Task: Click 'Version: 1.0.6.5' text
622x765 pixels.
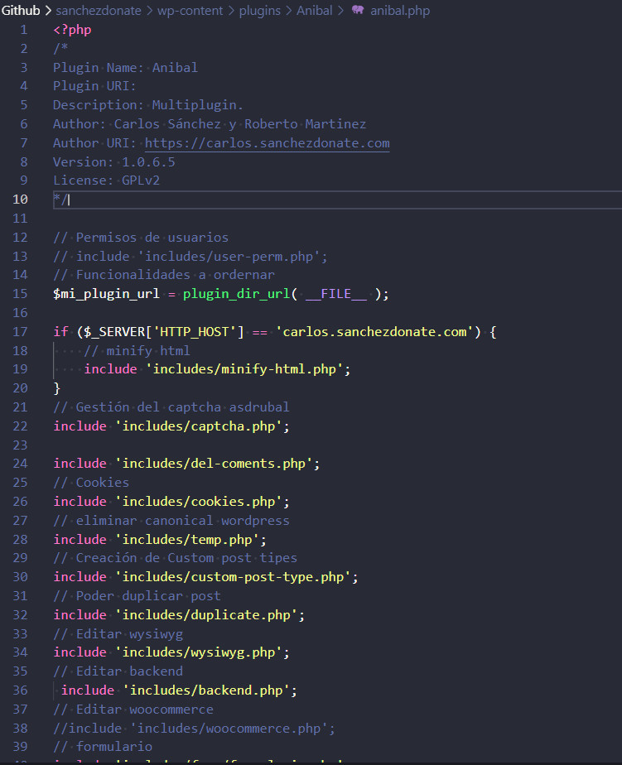Action: (113, 162)
